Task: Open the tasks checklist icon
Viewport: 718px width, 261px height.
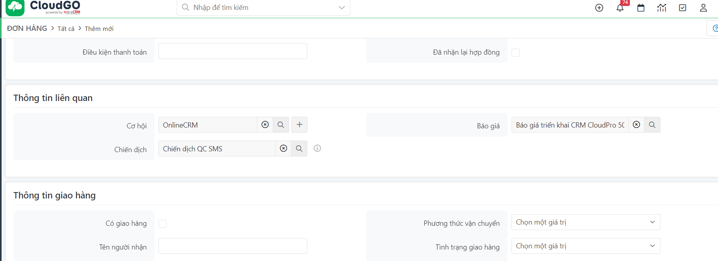Action: click(x=683, y=8)
